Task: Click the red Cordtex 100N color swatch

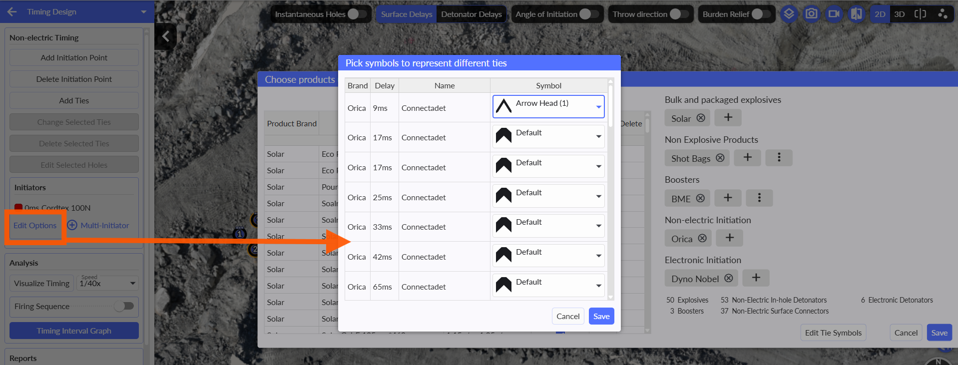Action: (18, 207)
